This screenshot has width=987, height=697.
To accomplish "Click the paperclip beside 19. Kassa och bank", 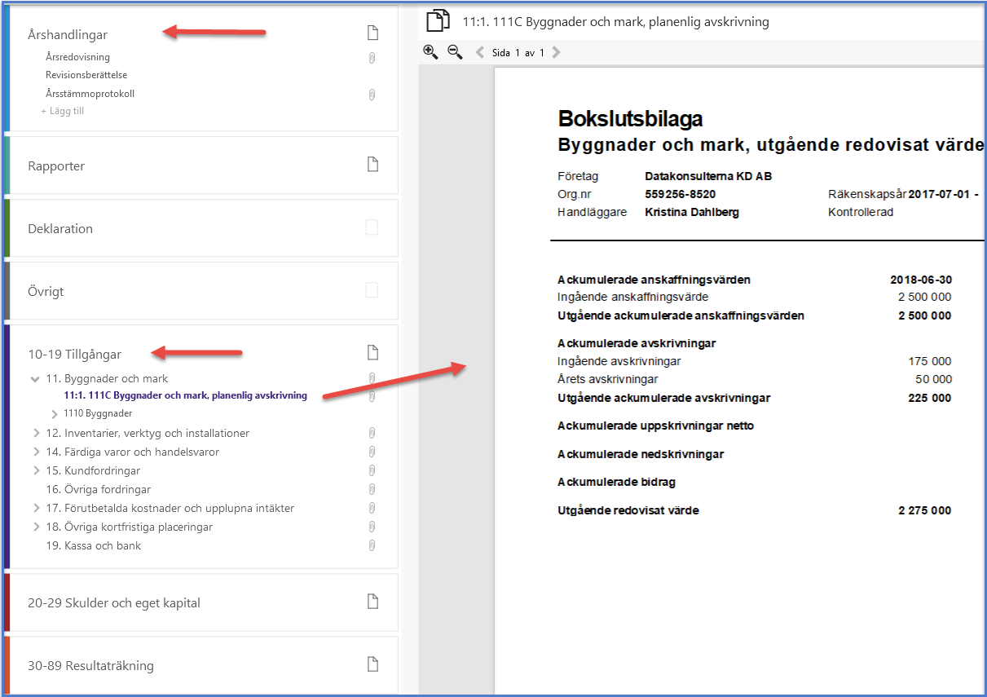I will click(x=372, y=545).
